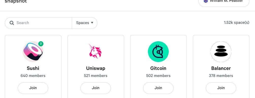
Task: Click the Balancer stacked stones logo
Action: 221,52
